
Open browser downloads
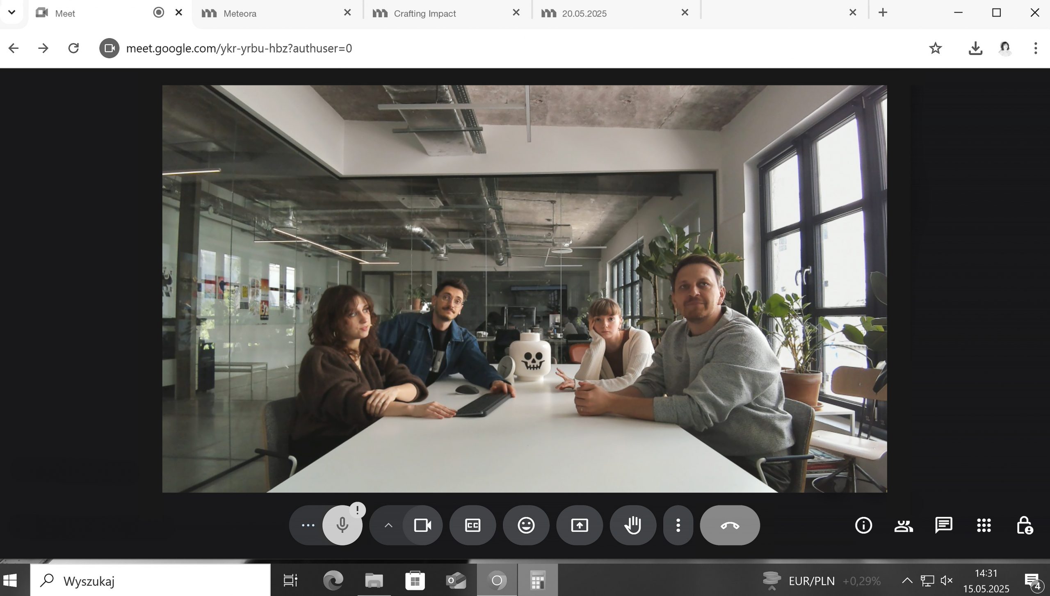pyautogui.click(x=975, y=48)
